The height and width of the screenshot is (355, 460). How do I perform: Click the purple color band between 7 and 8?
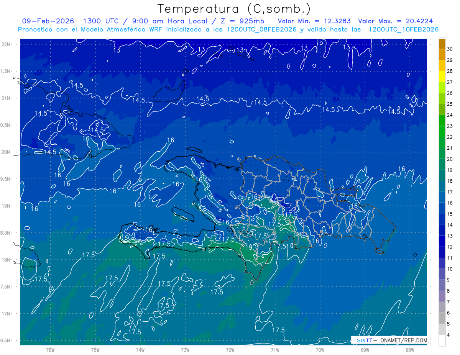tap(442, 296)
